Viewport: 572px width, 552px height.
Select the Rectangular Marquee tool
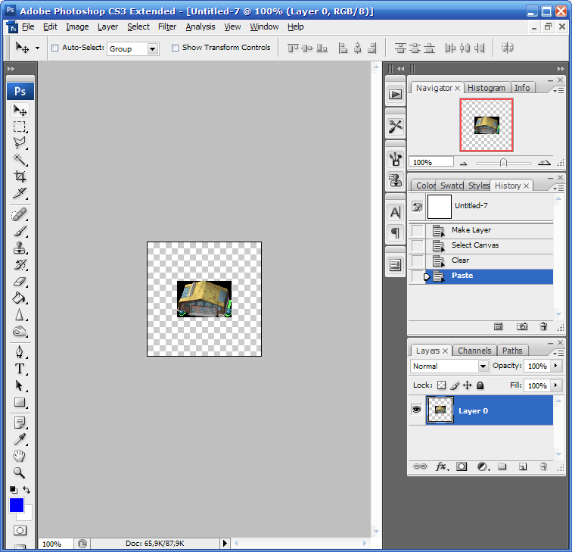[x=20, y=126]
